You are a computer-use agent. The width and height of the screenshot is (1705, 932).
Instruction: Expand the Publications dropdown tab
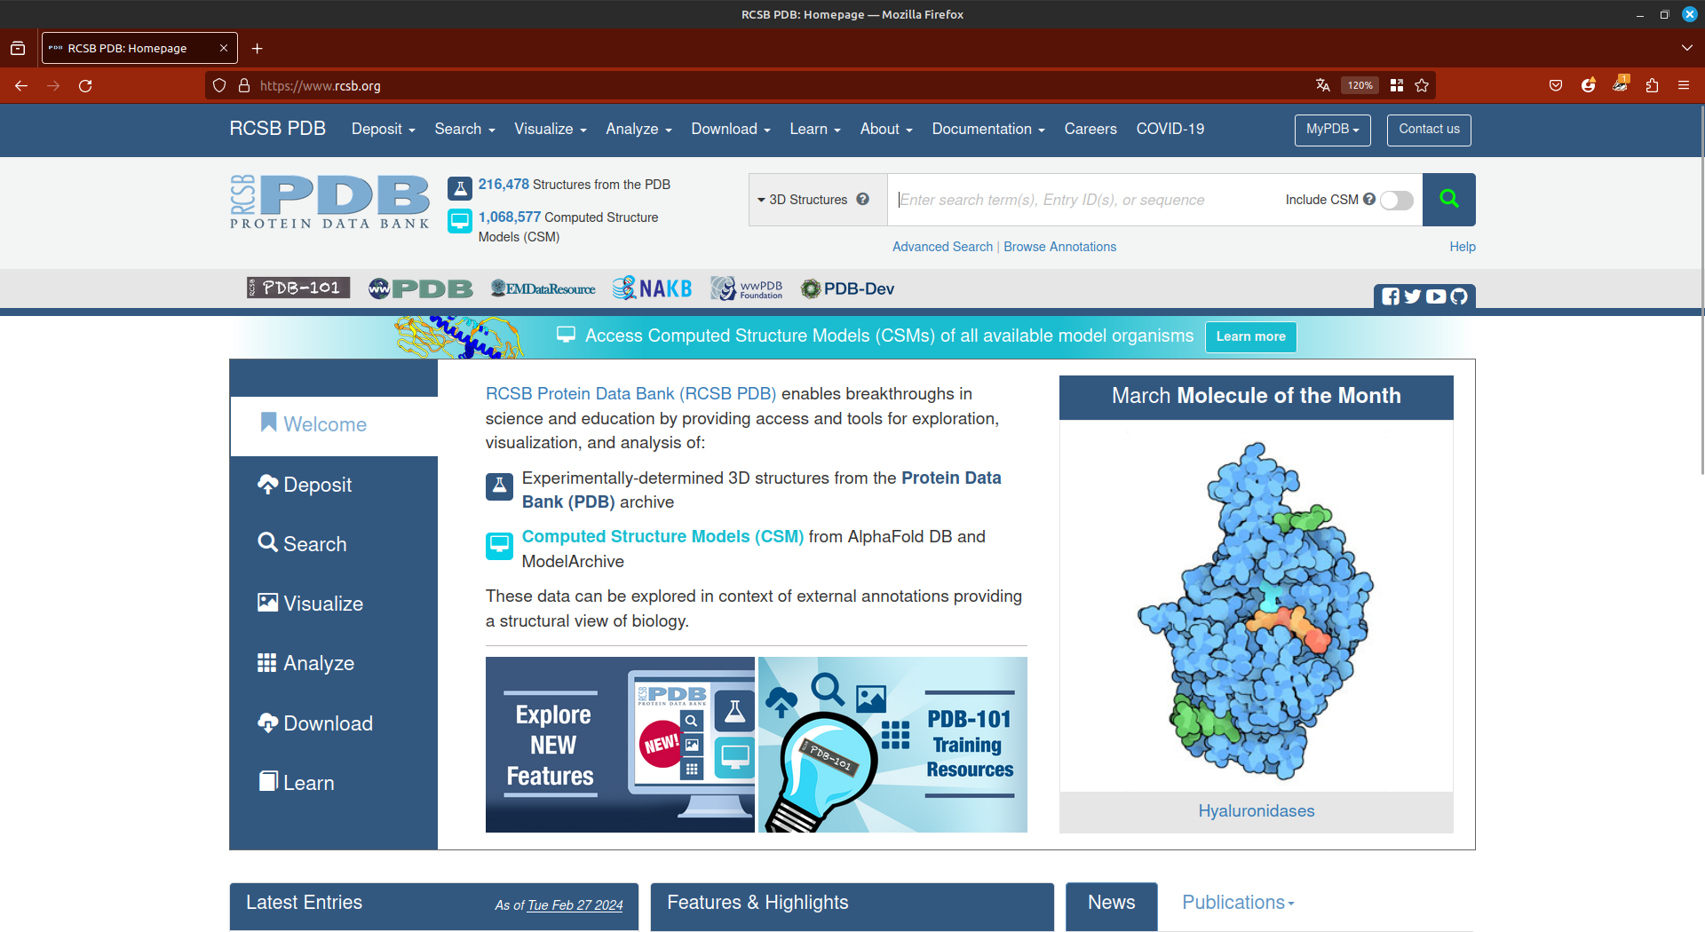coord(1238,903)
